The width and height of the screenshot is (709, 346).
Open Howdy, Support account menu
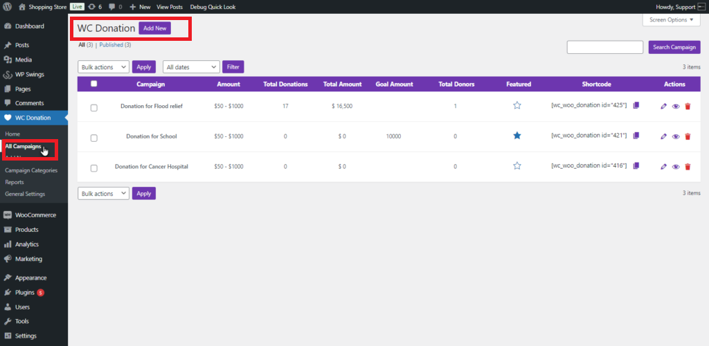(680, 7)
